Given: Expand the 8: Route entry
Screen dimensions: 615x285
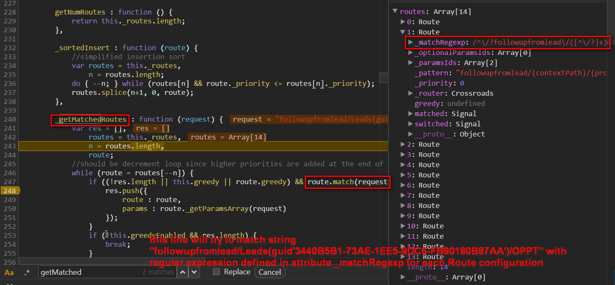Looking at the screenshot, I should click(x=403, y=206).
